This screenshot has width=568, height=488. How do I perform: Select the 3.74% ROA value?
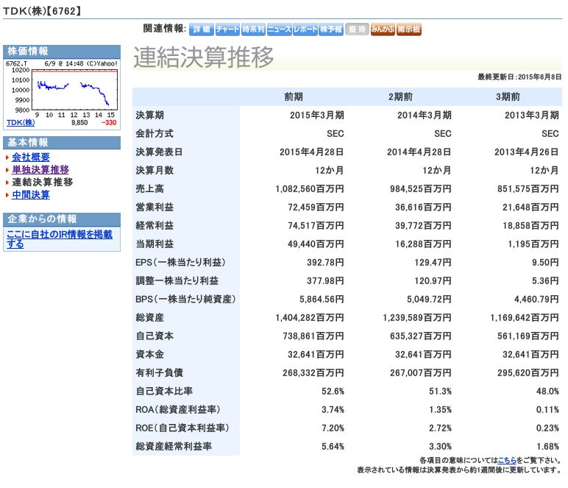coord(333,410)
